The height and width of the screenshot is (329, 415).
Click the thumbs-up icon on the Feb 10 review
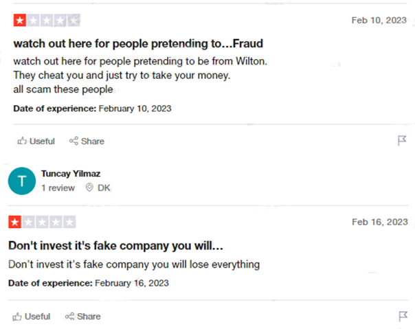22,141
